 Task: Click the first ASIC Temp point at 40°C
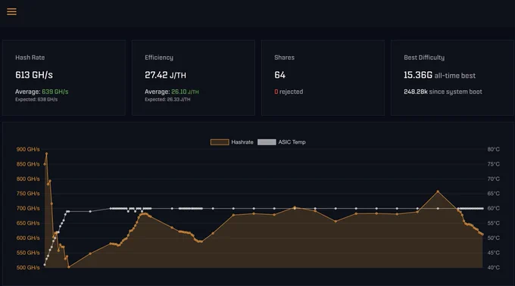coord(45,265)
